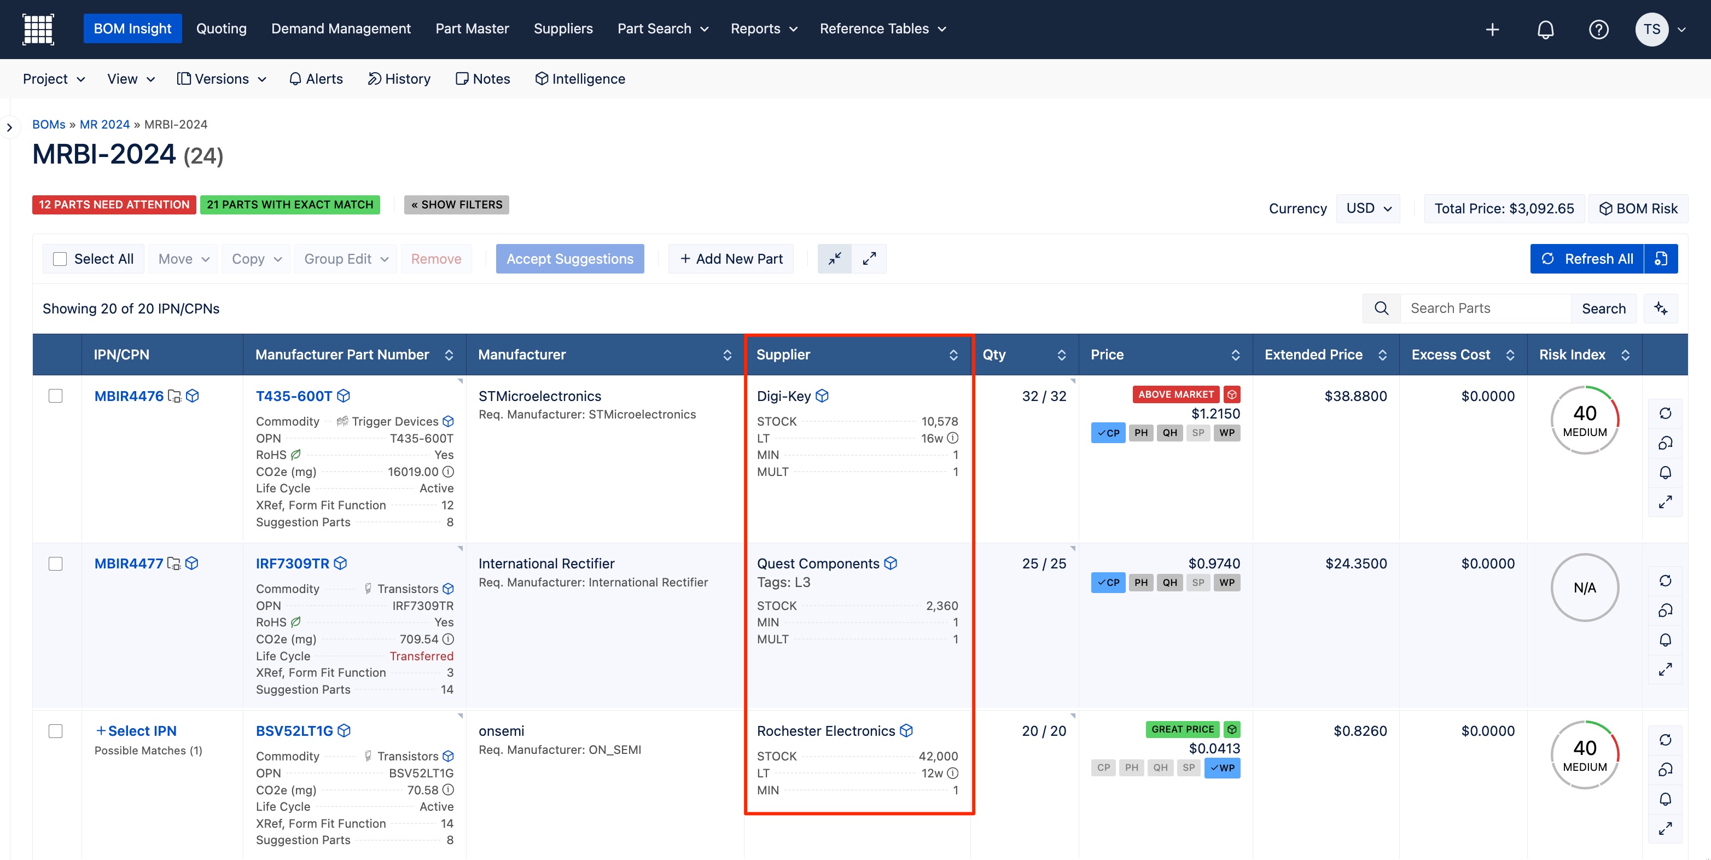Open the Group Edit dropdown
Viewport: 1711px width, 860px height.
[x=346, y=259]
